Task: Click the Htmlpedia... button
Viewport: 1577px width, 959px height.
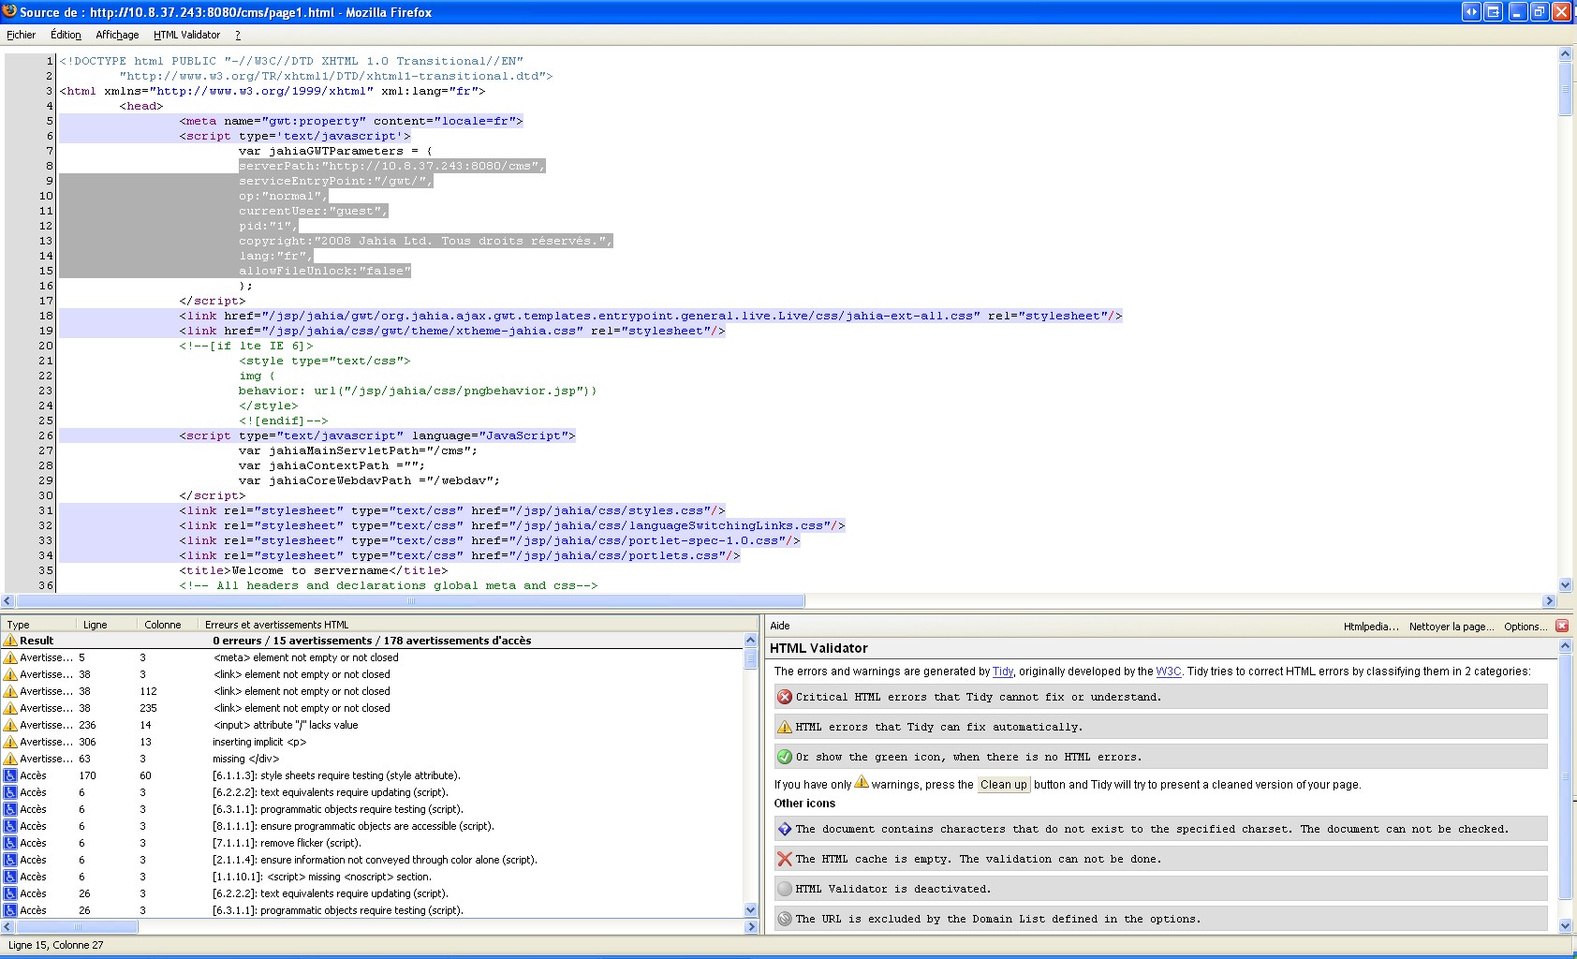Action: coord(1371,627)
